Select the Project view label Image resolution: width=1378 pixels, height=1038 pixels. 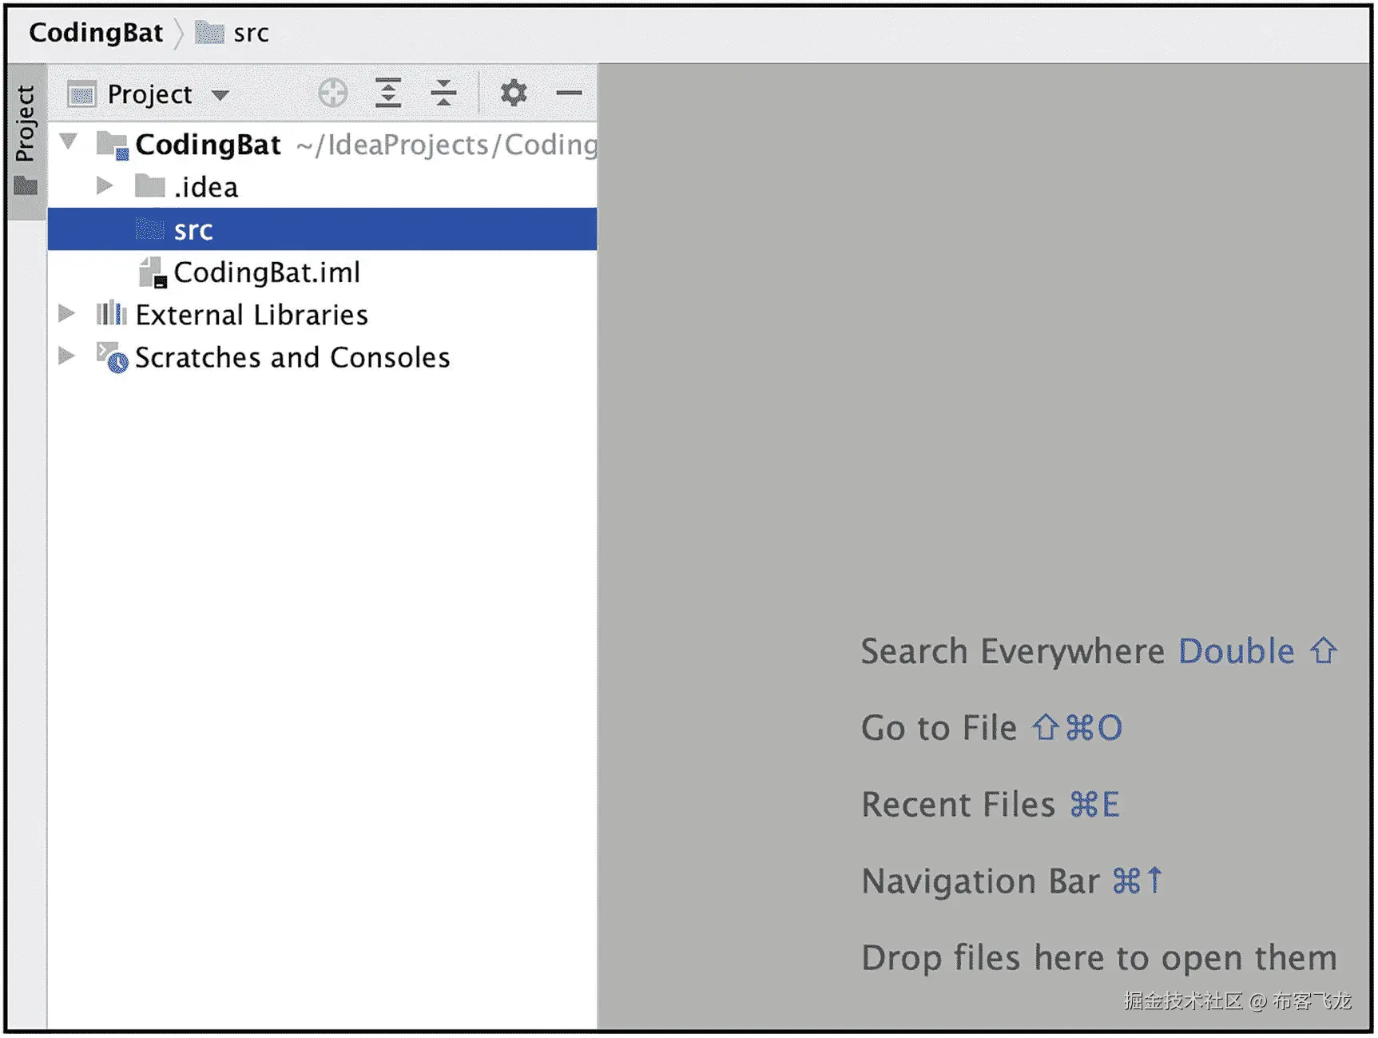[149, 94]
